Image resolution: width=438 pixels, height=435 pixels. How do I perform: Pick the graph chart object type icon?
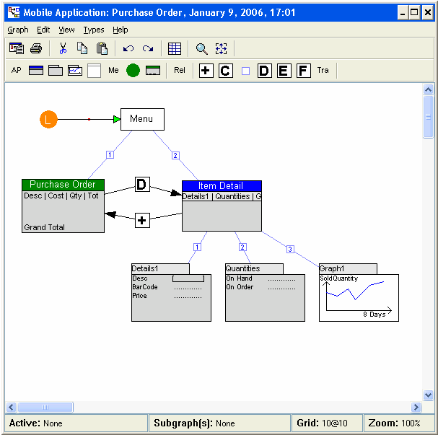pos(75,70)
